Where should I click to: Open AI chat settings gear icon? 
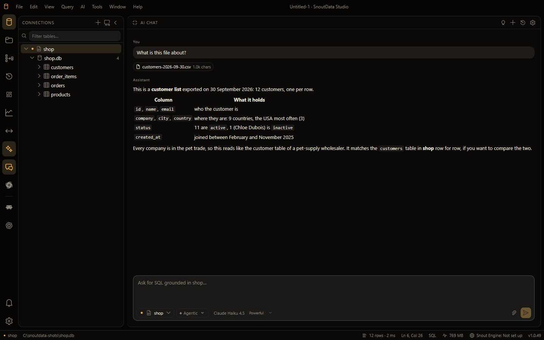(533, 23)
